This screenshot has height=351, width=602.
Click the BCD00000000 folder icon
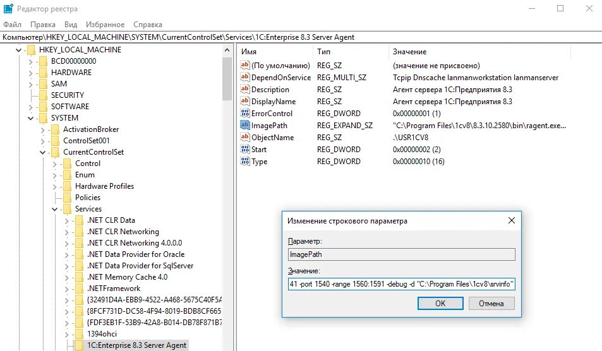tap(44, 61)
